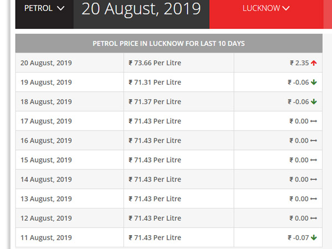Click the no-change arrow icon for 16 August

[x=314, y=141]
